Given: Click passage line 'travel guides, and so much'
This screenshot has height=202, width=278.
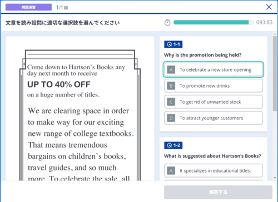Looking at the screenshot, I should click(72, 168).
